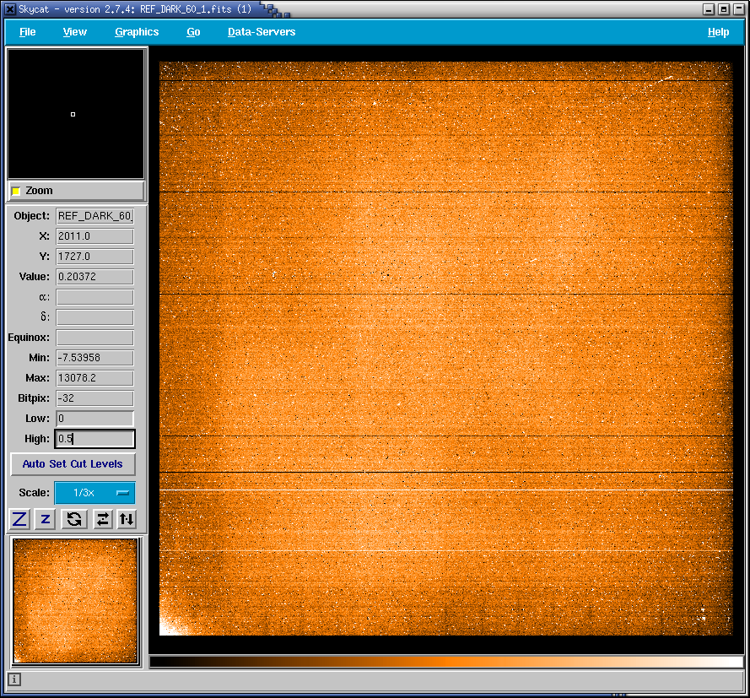This screenshot has width=750, height=698.
Task: Click the small z zoom-out icon
Action: point(46,519)
